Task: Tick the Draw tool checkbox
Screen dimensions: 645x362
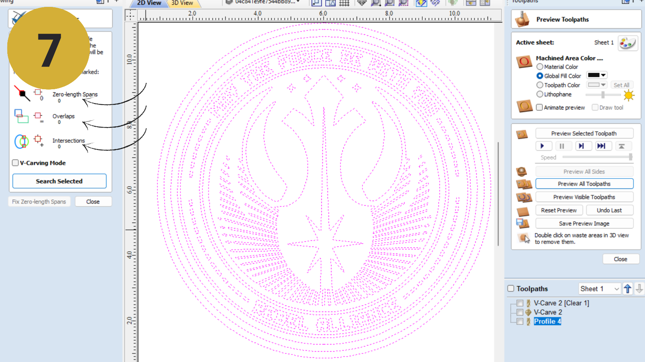Action: tap(595, 108)
